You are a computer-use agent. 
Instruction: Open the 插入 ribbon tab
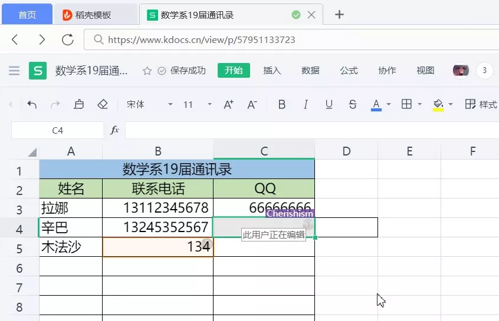pyautogui.click(x=272, y=70)
